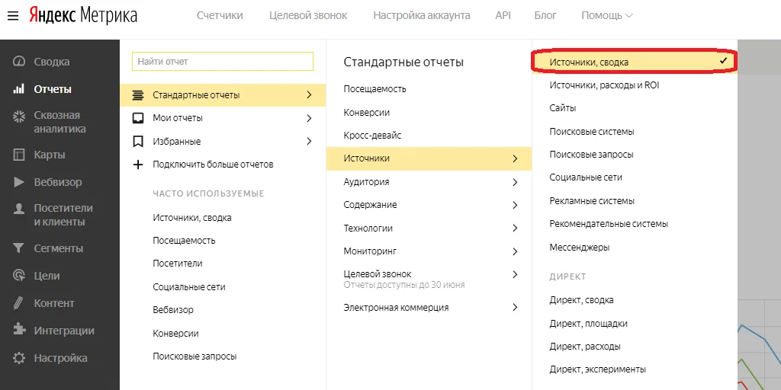The image size is (781, 390).
Task: Open Поисковые запросы in sources submenu
Action: click(x=591, y=155)
